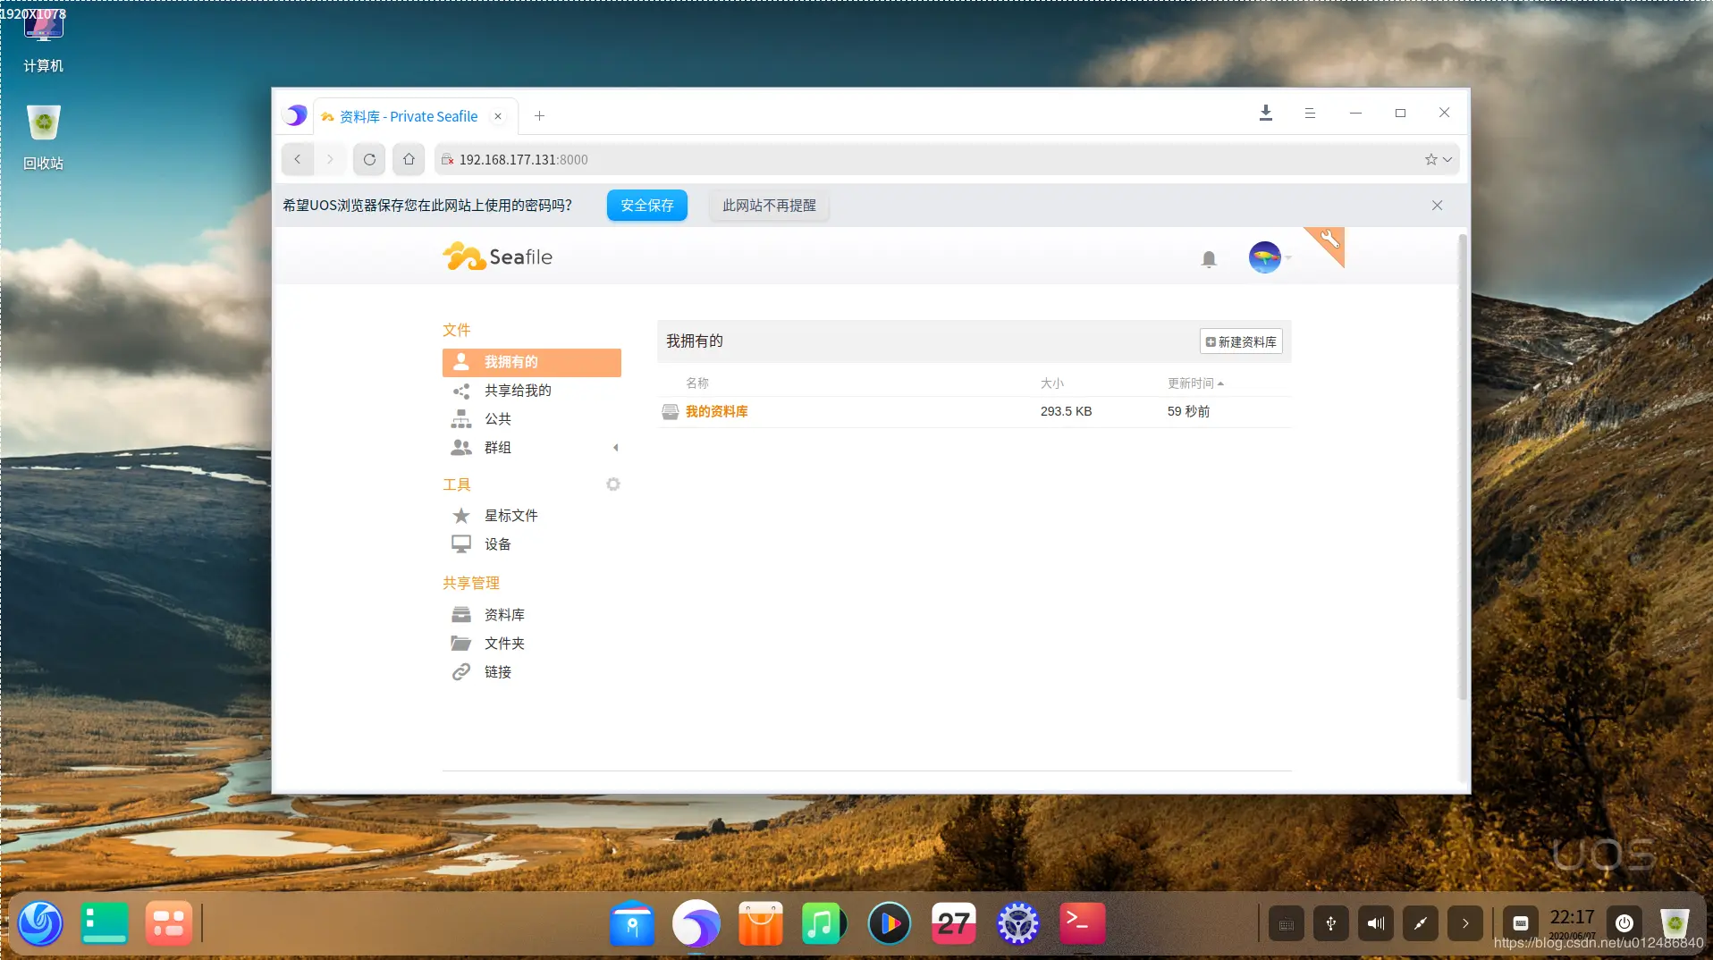
Task: Click 安全保存 to save the password
Action: [x=646, y=205]
